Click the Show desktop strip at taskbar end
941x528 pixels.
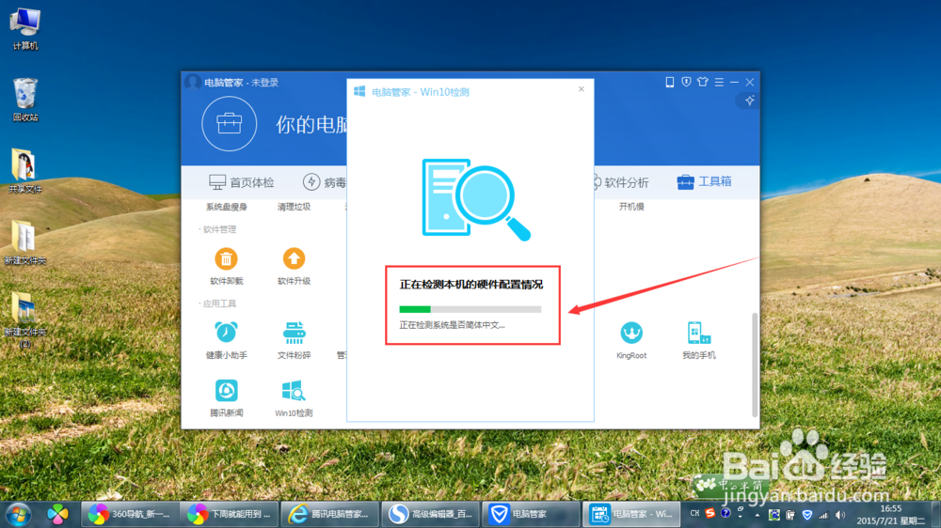(x=935, y=514)
